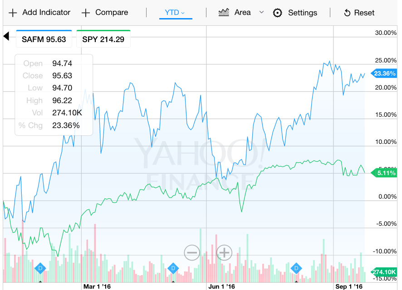Toggle off the green SPY comparison line

(x=103, y=39)
